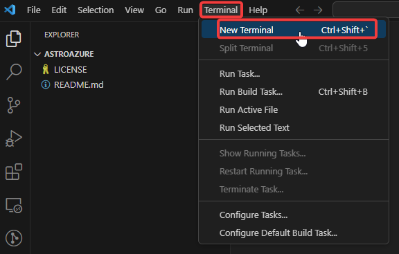The width and height of the screenshot is (399, 254).
Task: Select Run Active File entry
Action: pos(294,110)
